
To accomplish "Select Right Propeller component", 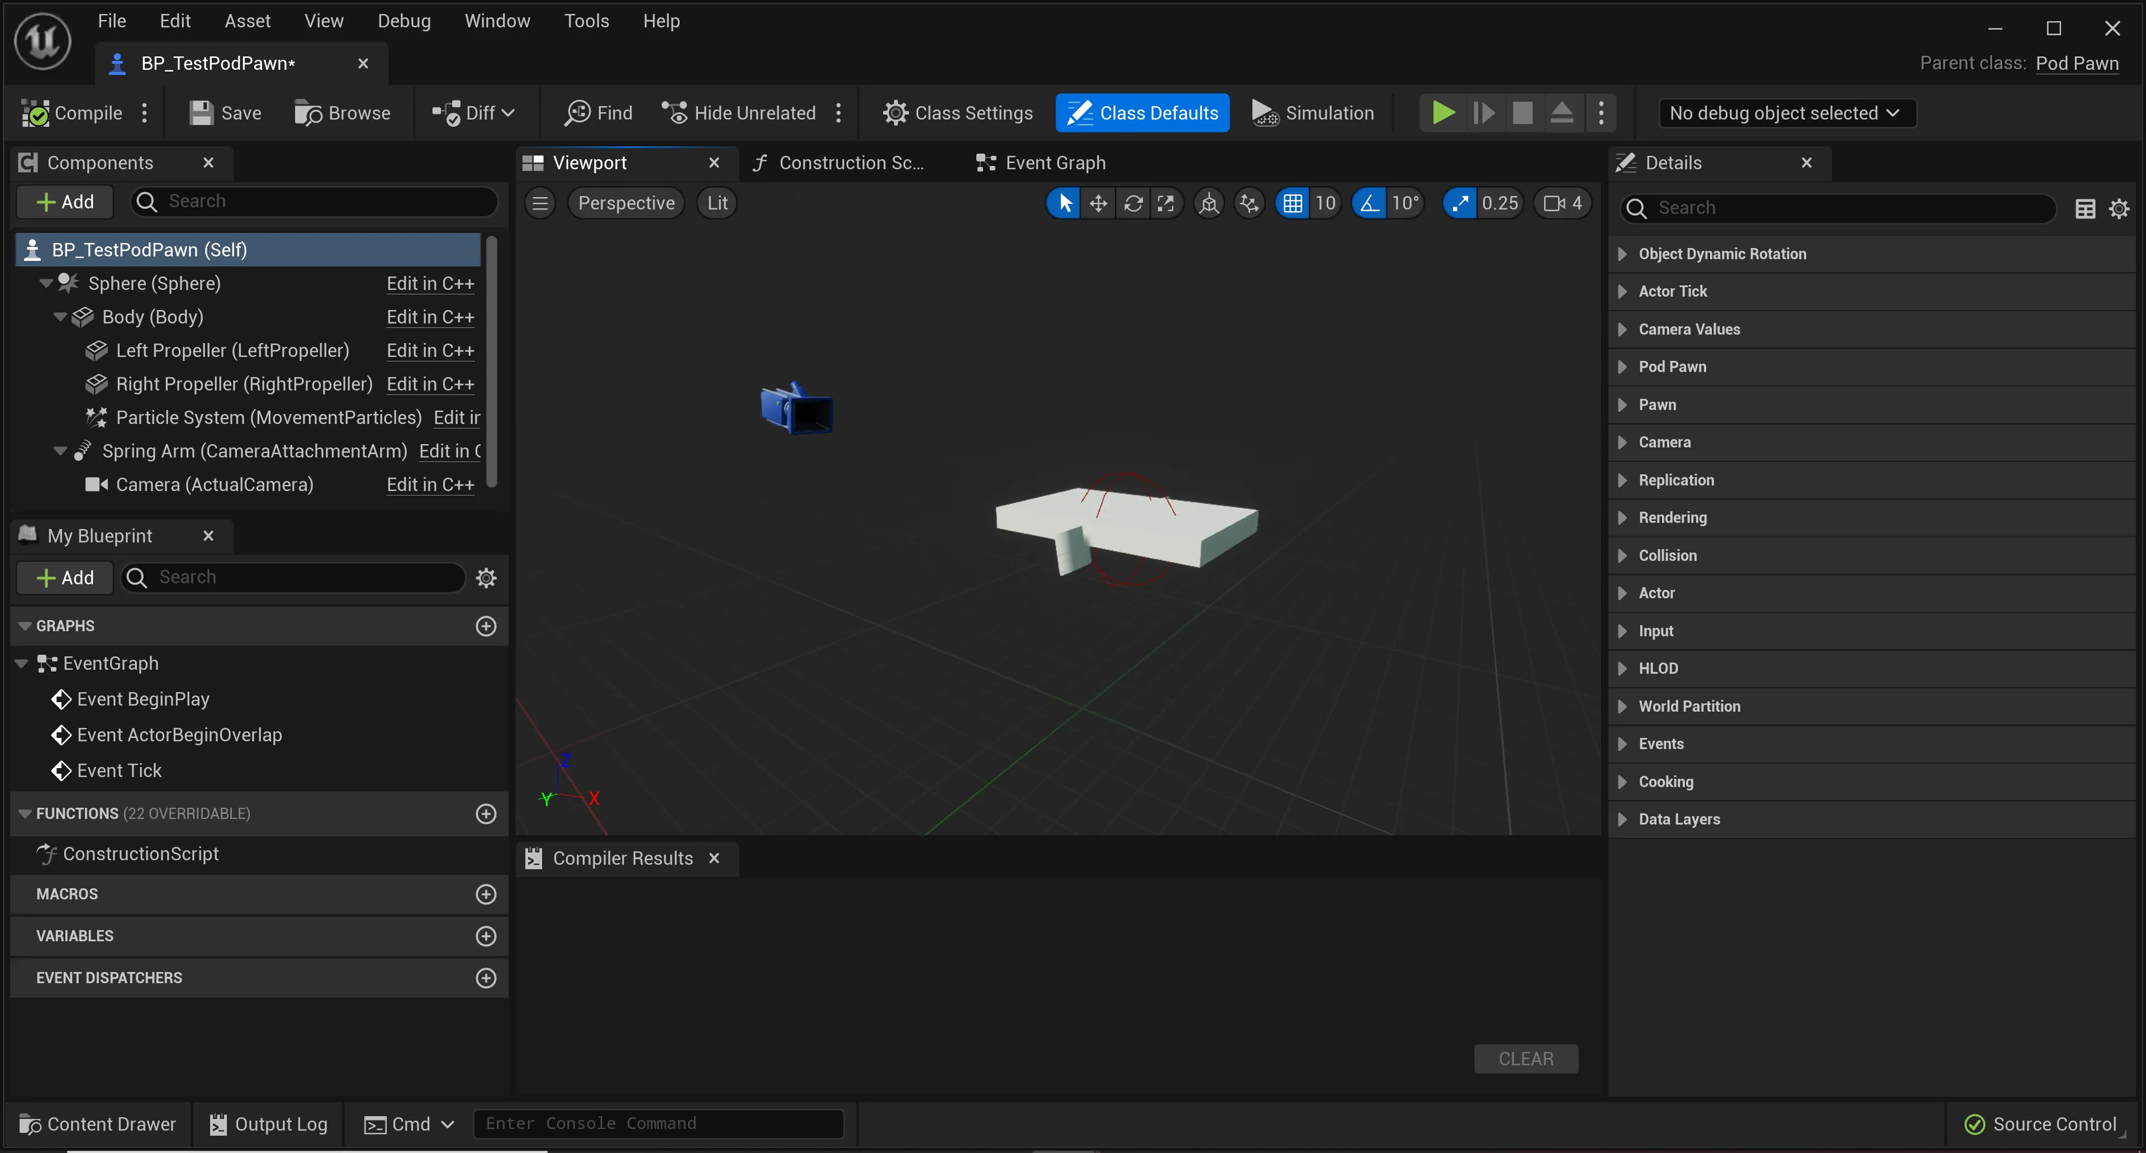I will pyautogui.click(x=244, y=384).
